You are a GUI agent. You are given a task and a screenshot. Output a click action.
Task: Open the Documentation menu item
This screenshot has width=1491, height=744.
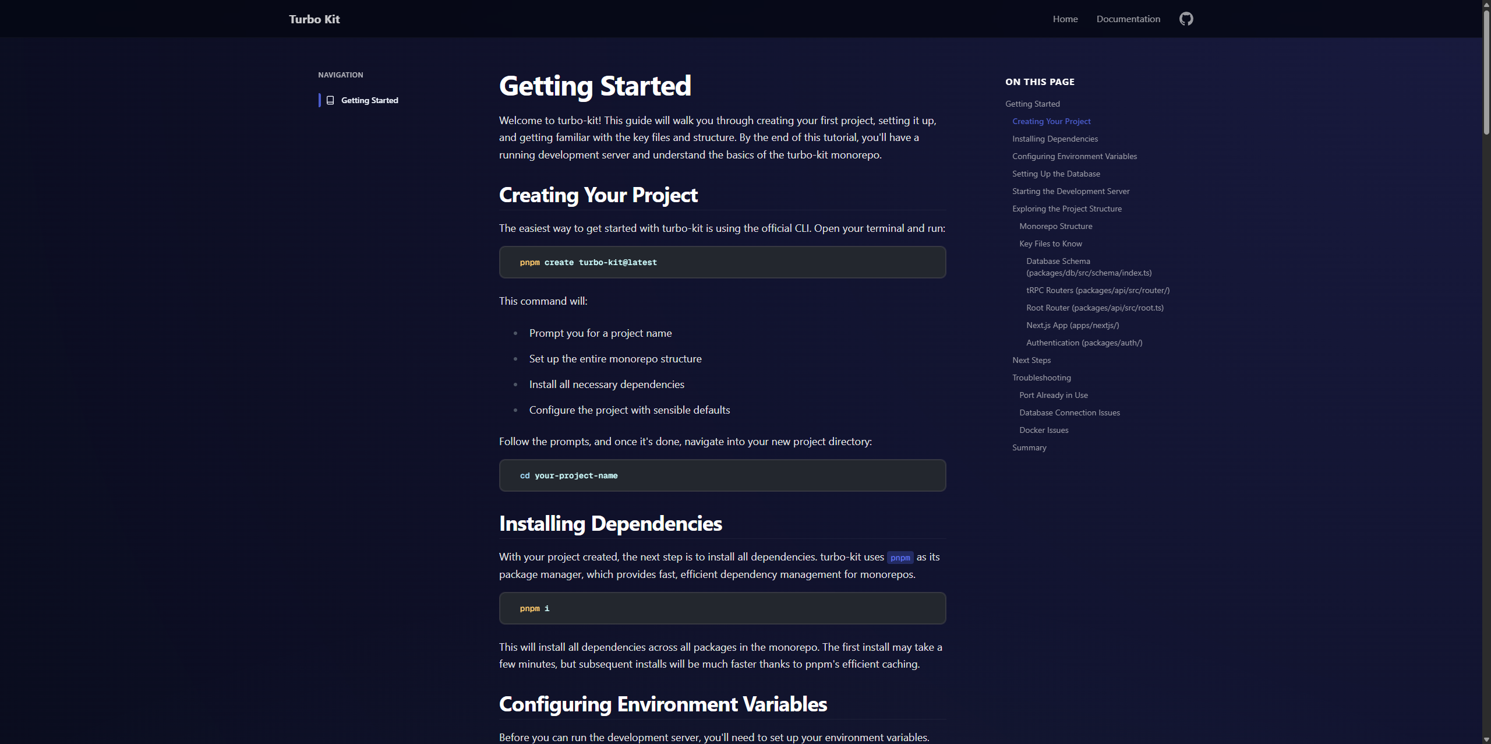(x=1128, y=19)
